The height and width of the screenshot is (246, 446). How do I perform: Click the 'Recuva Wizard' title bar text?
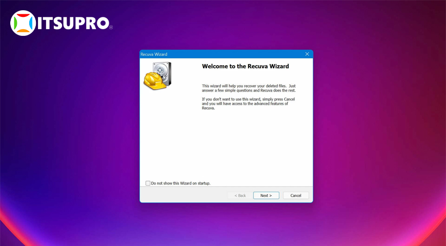[x=154, y=54]
